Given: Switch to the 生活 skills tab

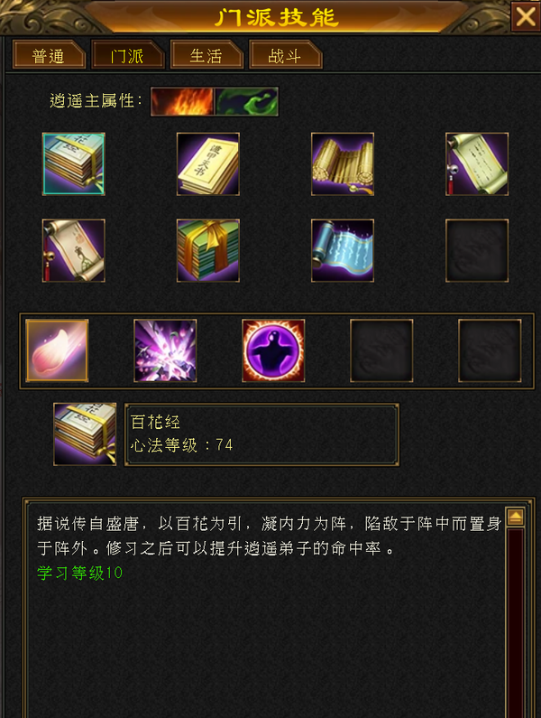Looking at the screenshot, I should (x=206, y=54).
